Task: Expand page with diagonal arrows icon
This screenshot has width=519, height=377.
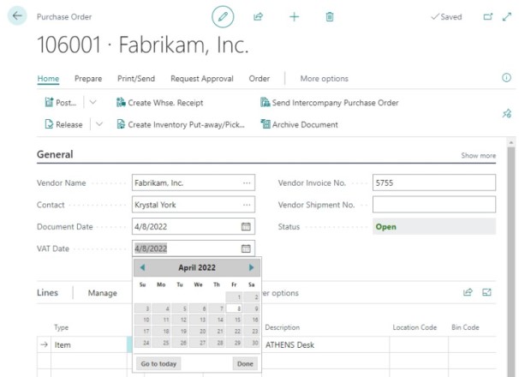Action: point(507,16)
